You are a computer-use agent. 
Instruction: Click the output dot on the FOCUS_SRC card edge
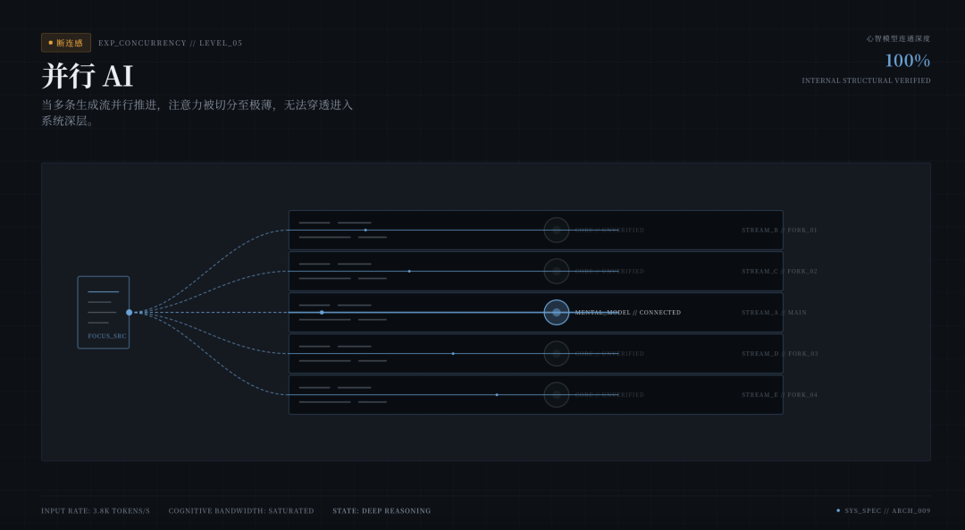tap(130, 313)
